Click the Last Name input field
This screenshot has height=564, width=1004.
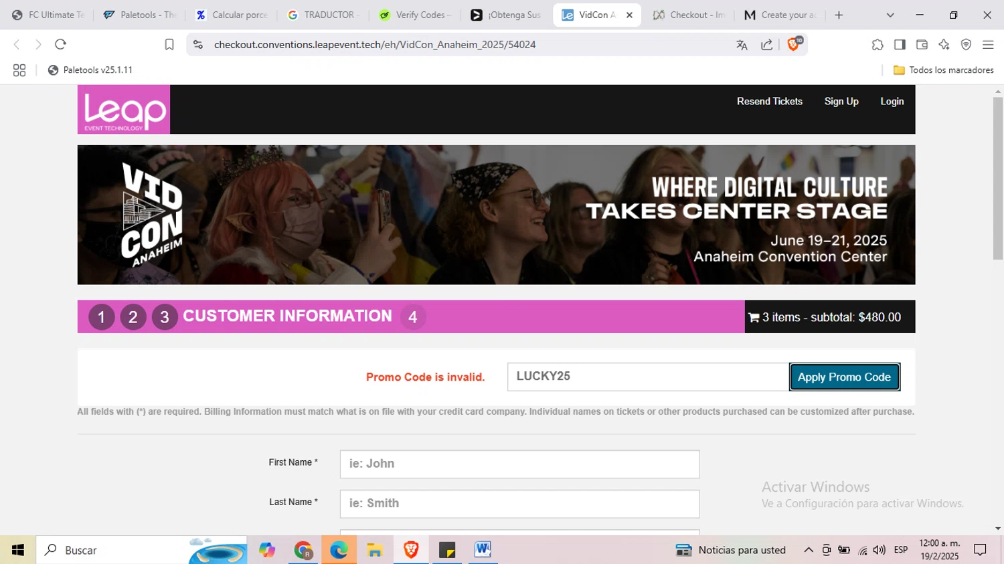[x=519, y=503]
